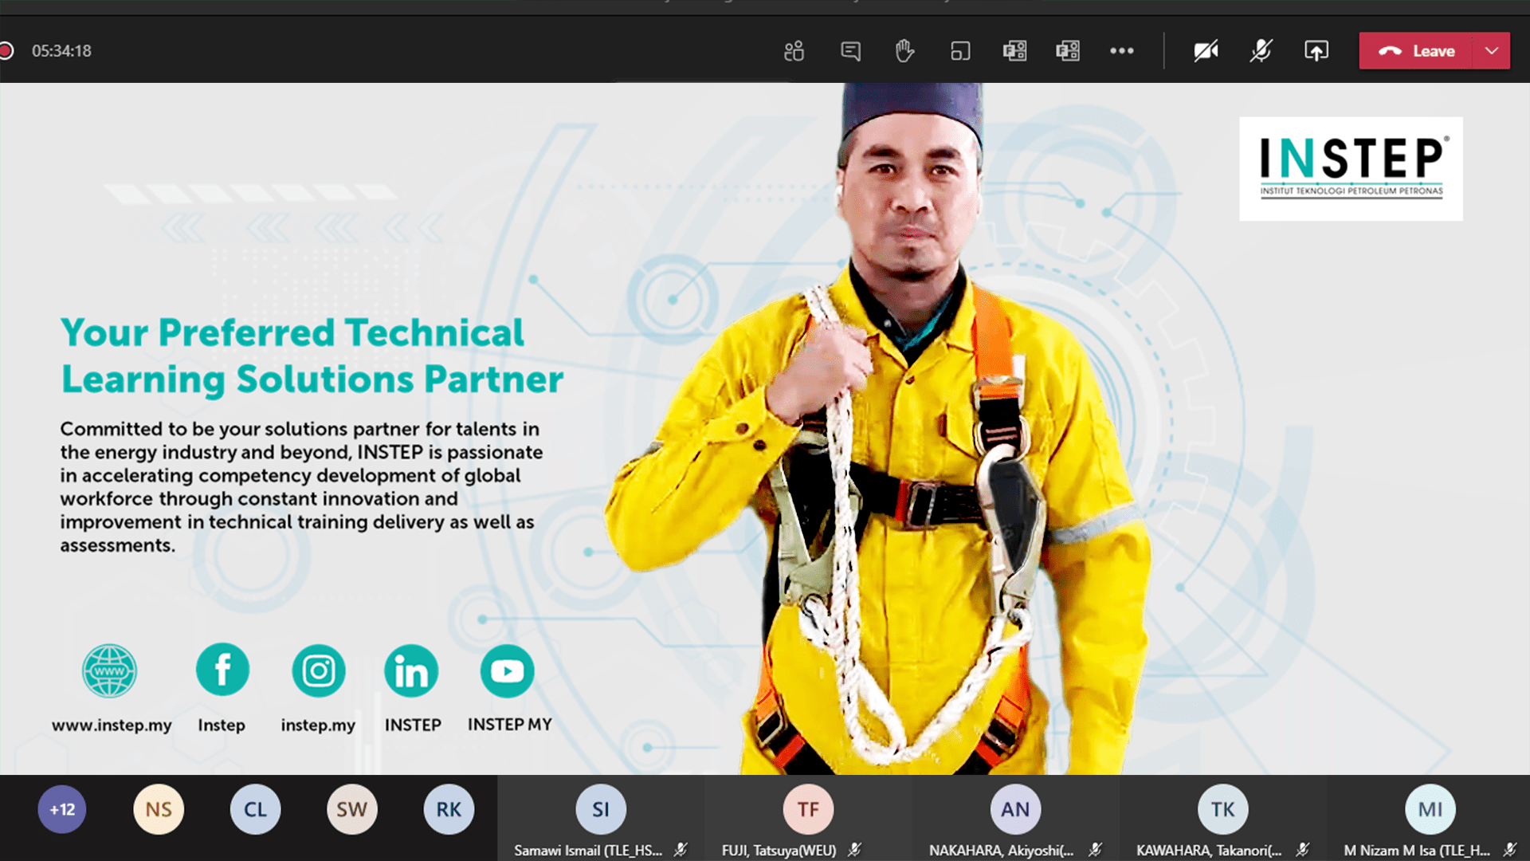This screenshot has height=861, width=1530.
Task: Click the meeting timer 05:34:18
Action: tap(61, 51)
